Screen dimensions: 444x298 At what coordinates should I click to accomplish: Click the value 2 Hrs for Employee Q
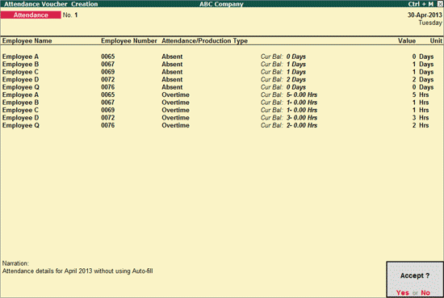[x=421, y=125]
